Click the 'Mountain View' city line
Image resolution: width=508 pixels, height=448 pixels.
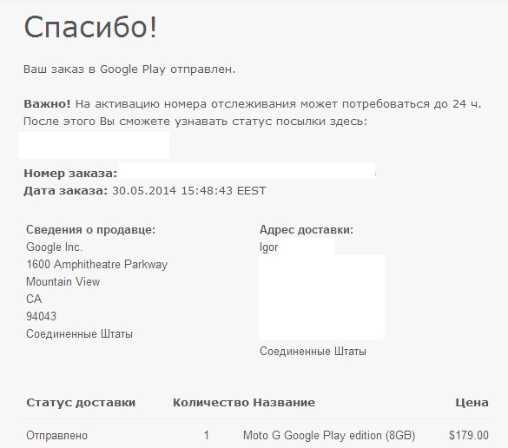coord(63,282)
